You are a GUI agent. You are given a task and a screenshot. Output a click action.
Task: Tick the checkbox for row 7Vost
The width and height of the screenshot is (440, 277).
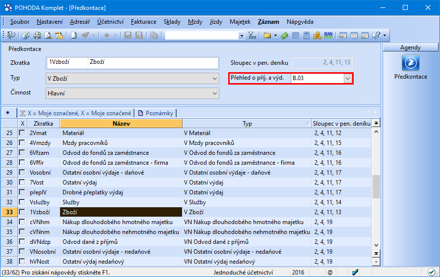click(22, 183)
